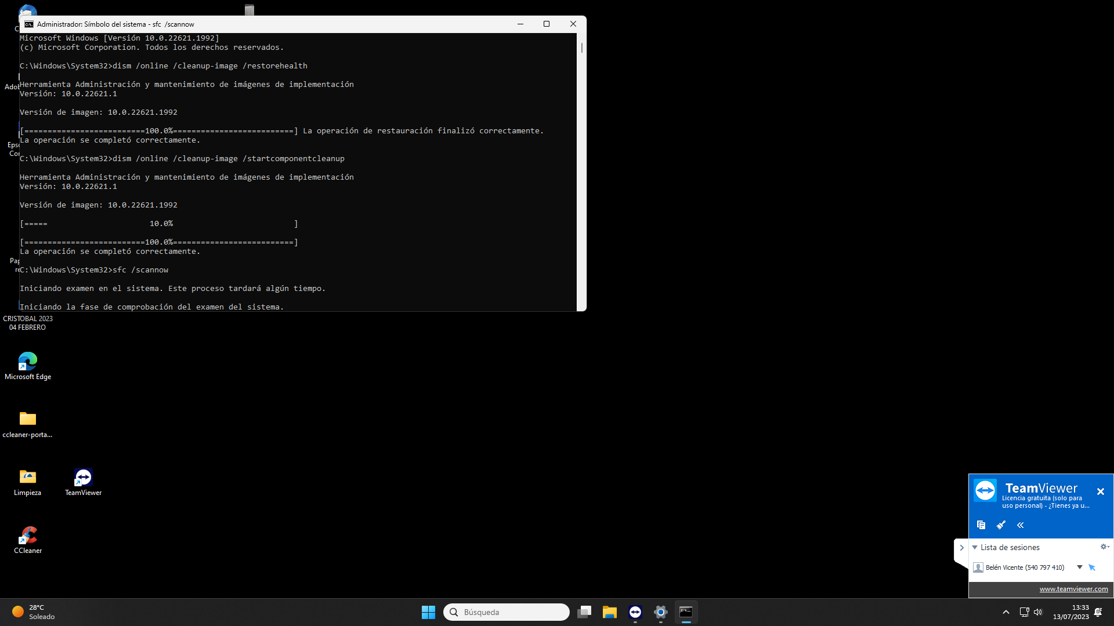Click the TeamViewer file transfer documents icon
Screen dimensions: 1114x626
click(x=981, y=525)
